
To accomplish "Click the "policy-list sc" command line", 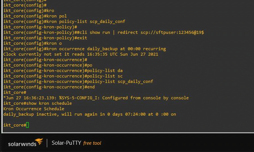I will [x=63, y=76].
